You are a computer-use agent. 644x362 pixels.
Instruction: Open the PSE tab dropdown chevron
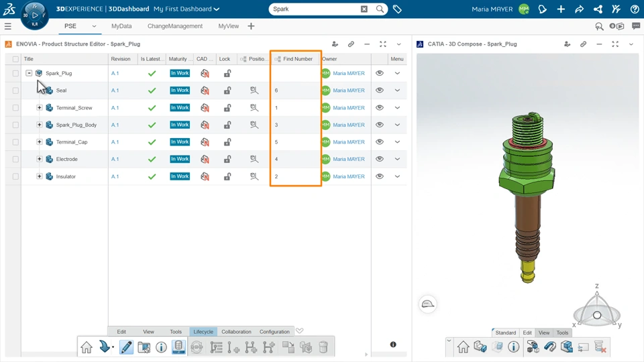tap(94, 26)
